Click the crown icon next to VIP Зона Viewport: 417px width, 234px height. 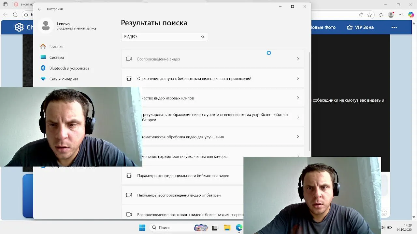[x=350, y=27]
